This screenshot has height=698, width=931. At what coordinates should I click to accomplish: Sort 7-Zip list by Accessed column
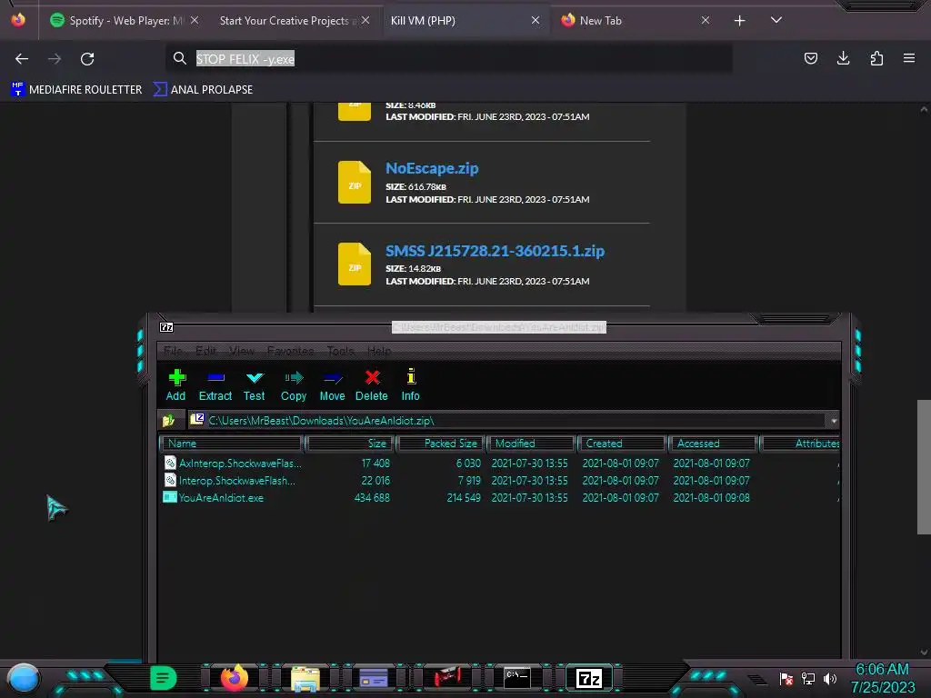tap(713, 444)
